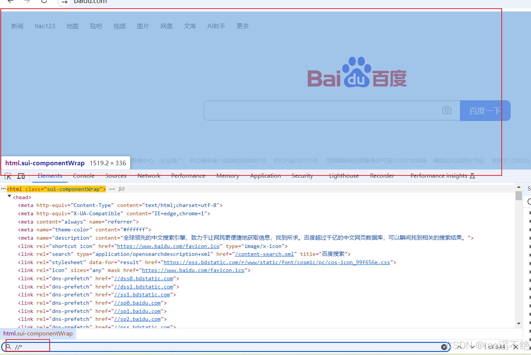Image resolution: width=531 pixels, height=355 pixels.
Task: Click the //dss1.bdstatic.com href link
Action: [x=144, y=287]
